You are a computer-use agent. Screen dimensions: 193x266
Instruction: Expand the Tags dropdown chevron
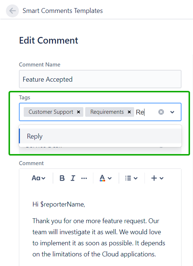coord(172,112)
